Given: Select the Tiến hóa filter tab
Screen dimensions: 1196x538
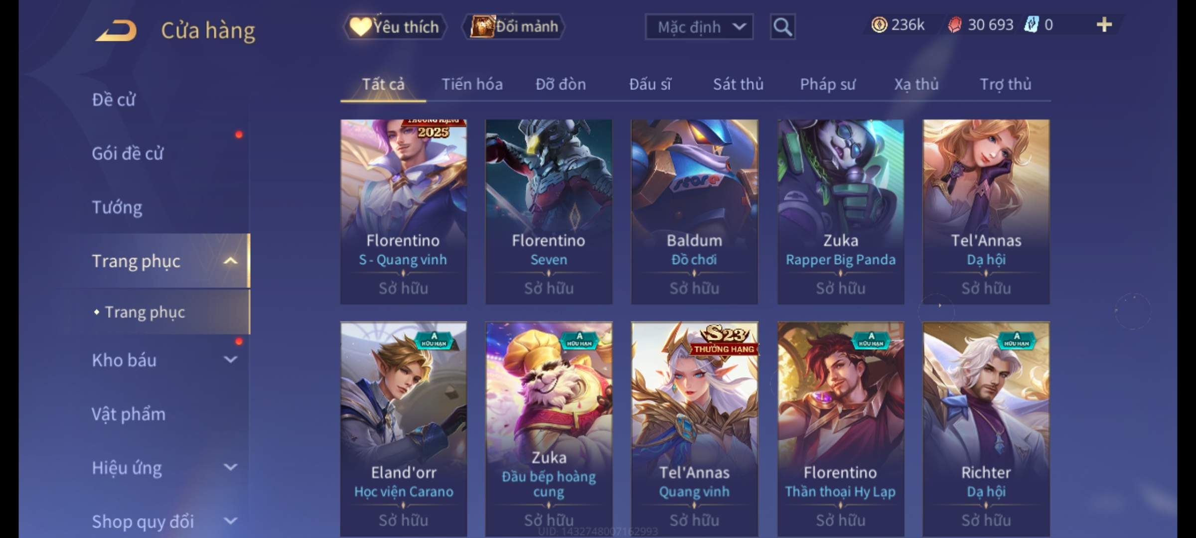Looking at the screenshot, I should pyautogui.click(x=472, y=84).
